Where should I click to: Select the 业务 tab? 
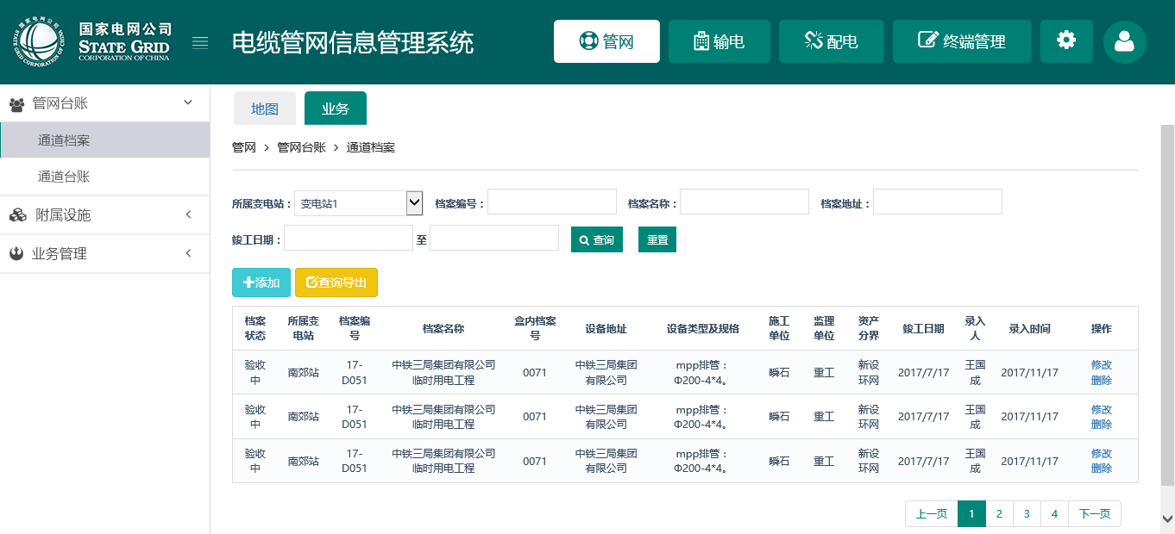336,109
